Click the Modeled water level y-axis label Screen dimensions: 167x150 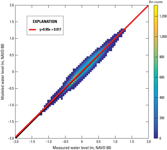coord(3,71)
